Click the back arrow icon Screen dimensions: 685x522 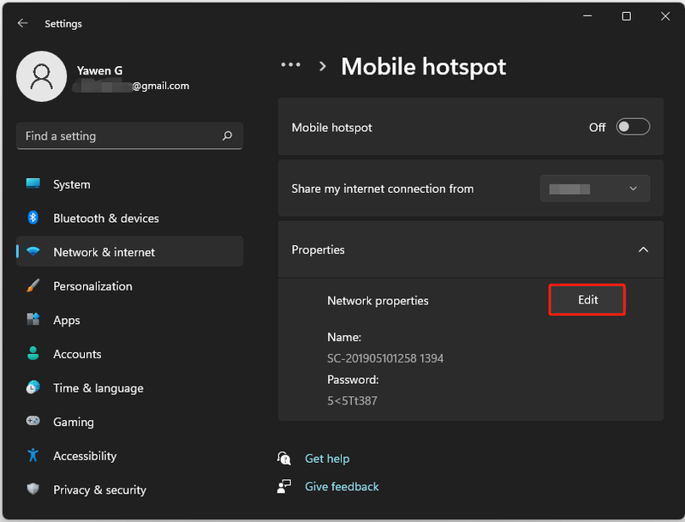(23, 23)
